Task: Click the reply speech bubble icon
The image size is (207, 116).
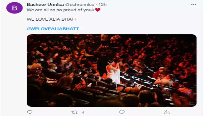Action: (x=30, y=112)
